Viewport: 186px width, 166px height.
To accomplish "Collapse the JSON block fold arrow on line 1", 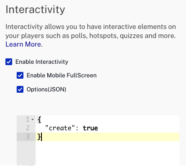I will pos(32,119).
